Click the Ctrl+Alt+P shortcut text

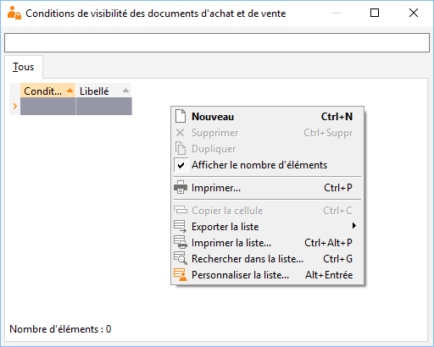coord(328,243)
